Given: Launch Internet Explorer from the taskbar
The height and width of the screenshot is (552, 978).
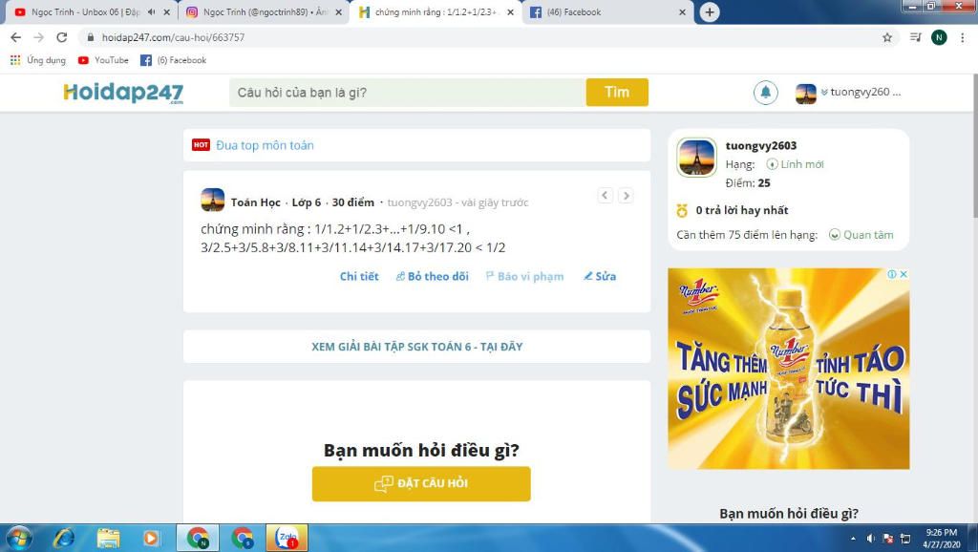Looking at the screenshot, I should pos(63,538).
